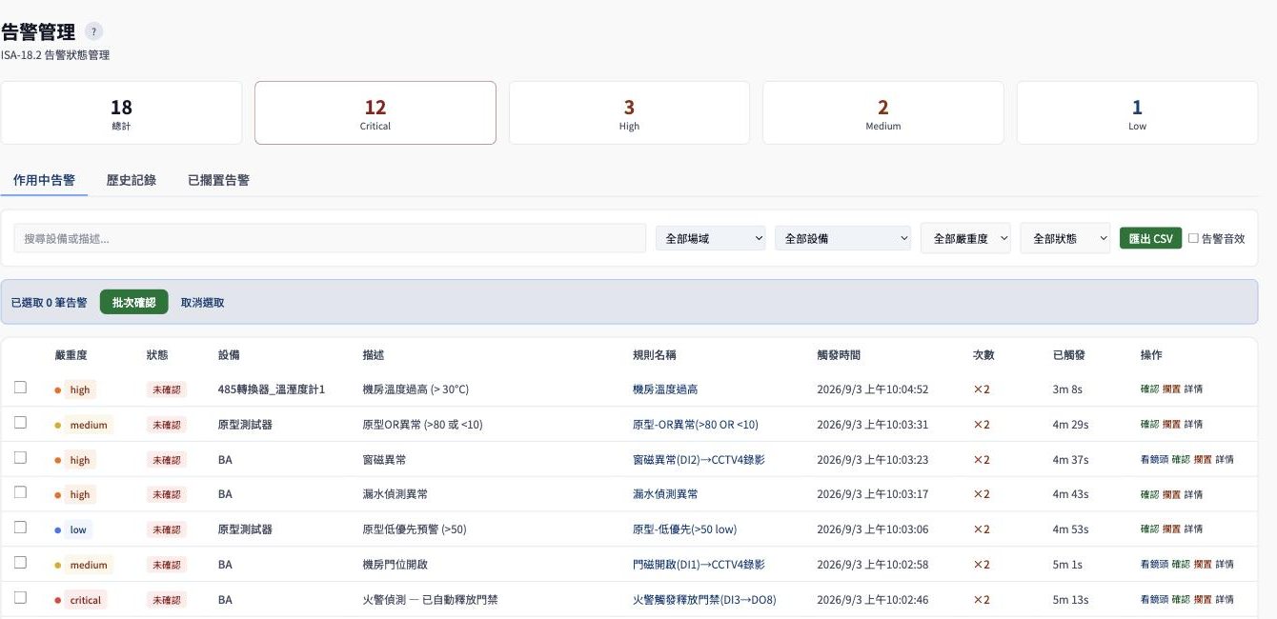
Task: Open the 全部設備 dropdown
Action: pos(842,238)
